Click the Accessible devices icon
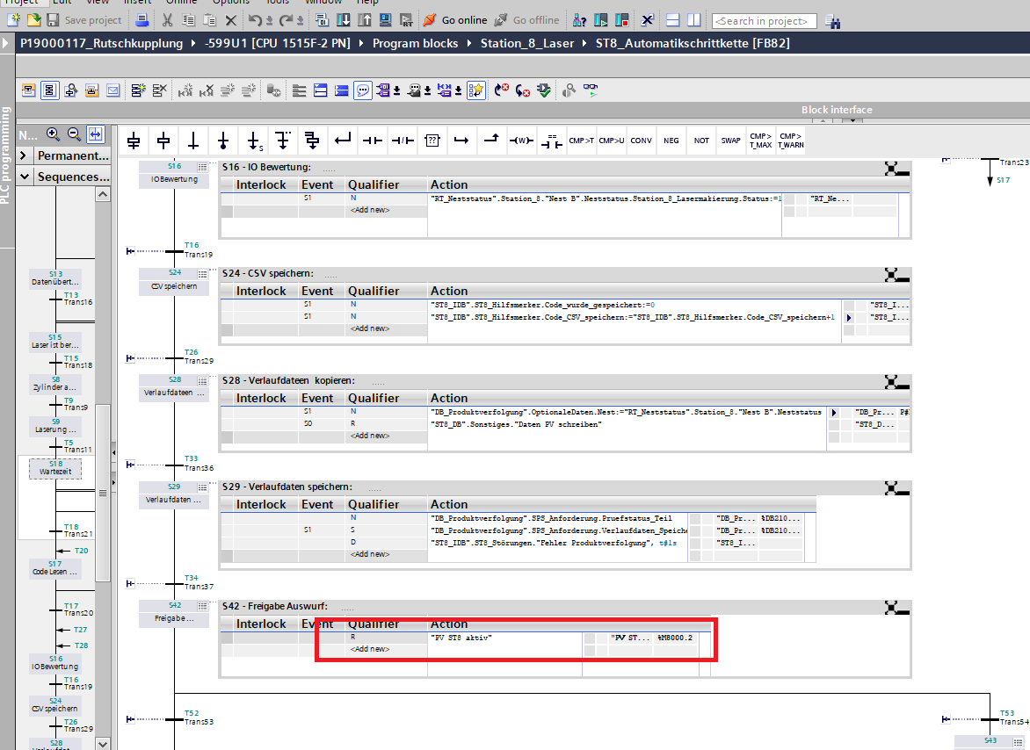 579,19
